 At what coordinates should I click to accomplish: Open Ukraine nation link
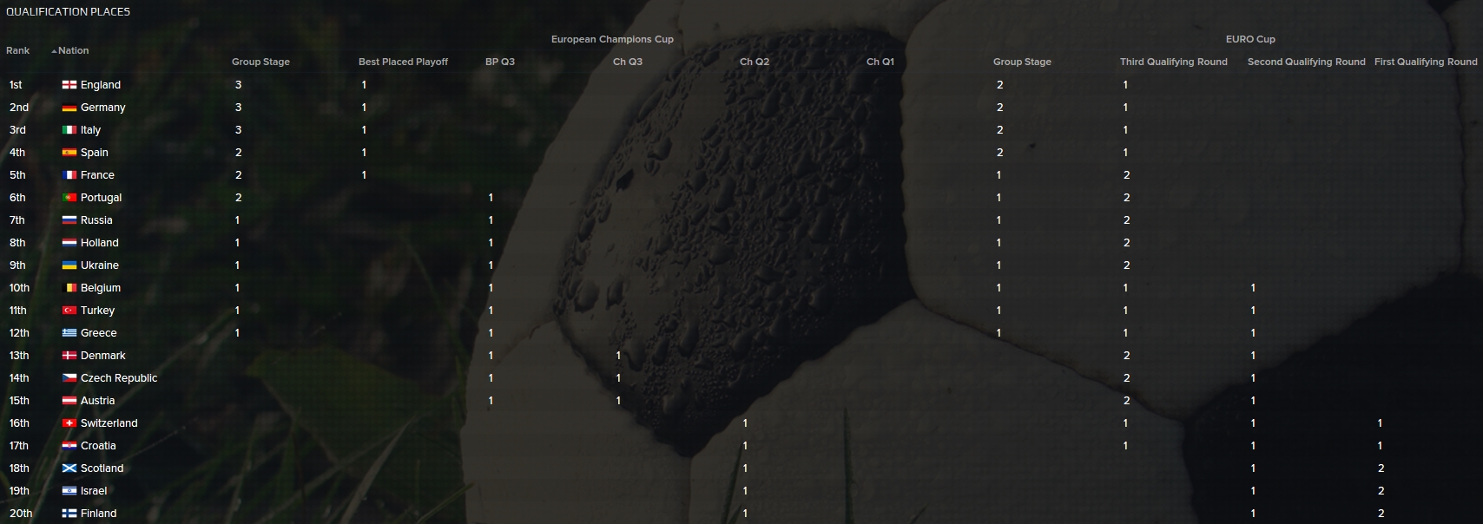(100, 265)
